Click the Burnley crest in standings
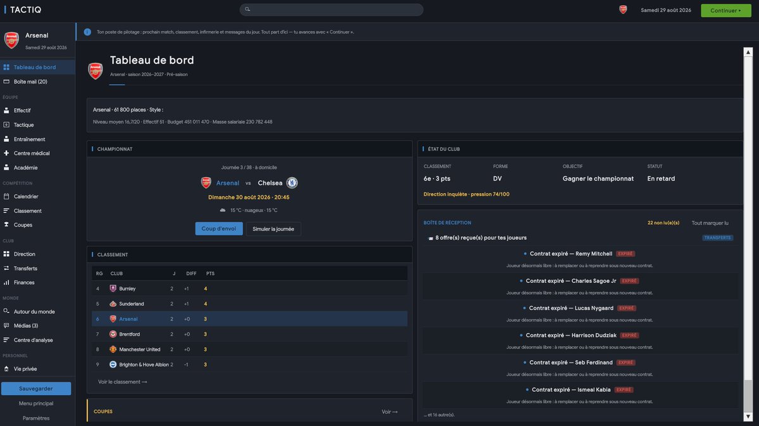The height and width of the screenshot is (426, 759). (x=113, y=289)
